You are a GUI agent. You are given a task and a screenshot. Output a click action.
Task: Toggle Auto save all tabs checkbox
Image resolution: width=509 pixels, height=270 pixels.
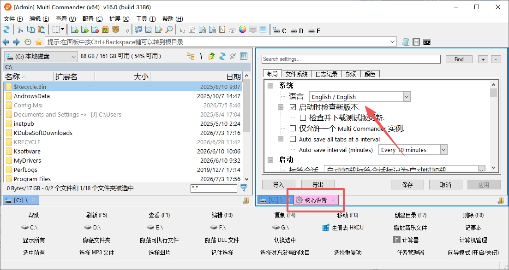293,139
